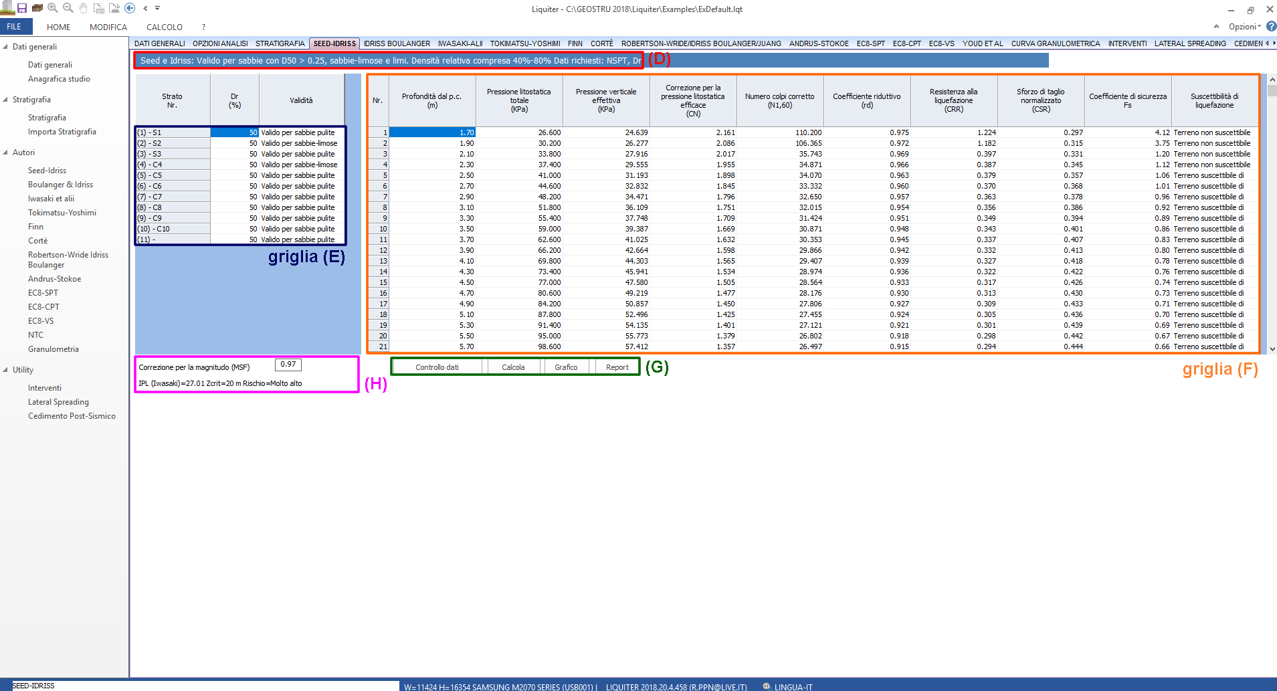The image size is (1277, 691).
Task: Select depth cell 1.70 in results grid
Action: (432, 132)
